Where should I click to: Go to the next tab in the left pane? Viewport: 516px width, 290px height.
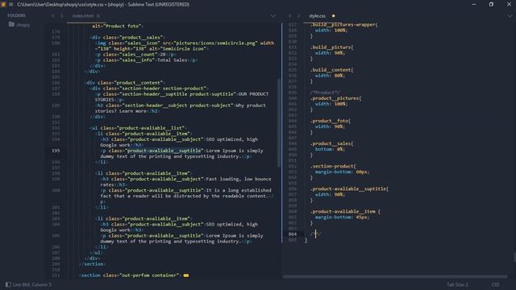pyautogui.click(x=62, y=16)
